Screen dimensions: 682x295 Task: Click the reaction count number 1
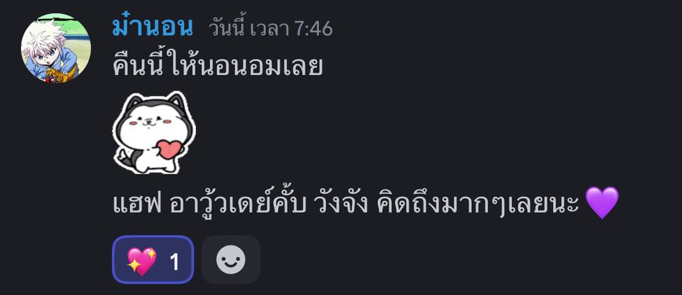click(x=175, y=262)
